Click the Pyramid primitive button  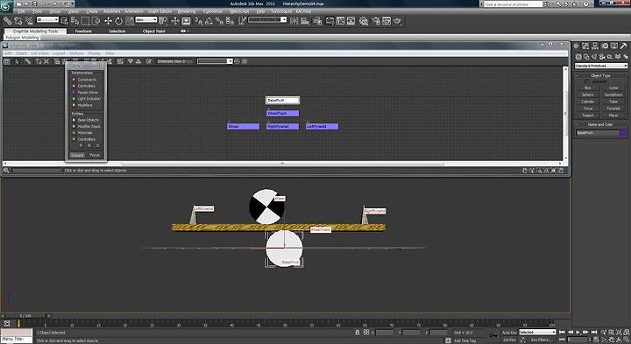613,109
